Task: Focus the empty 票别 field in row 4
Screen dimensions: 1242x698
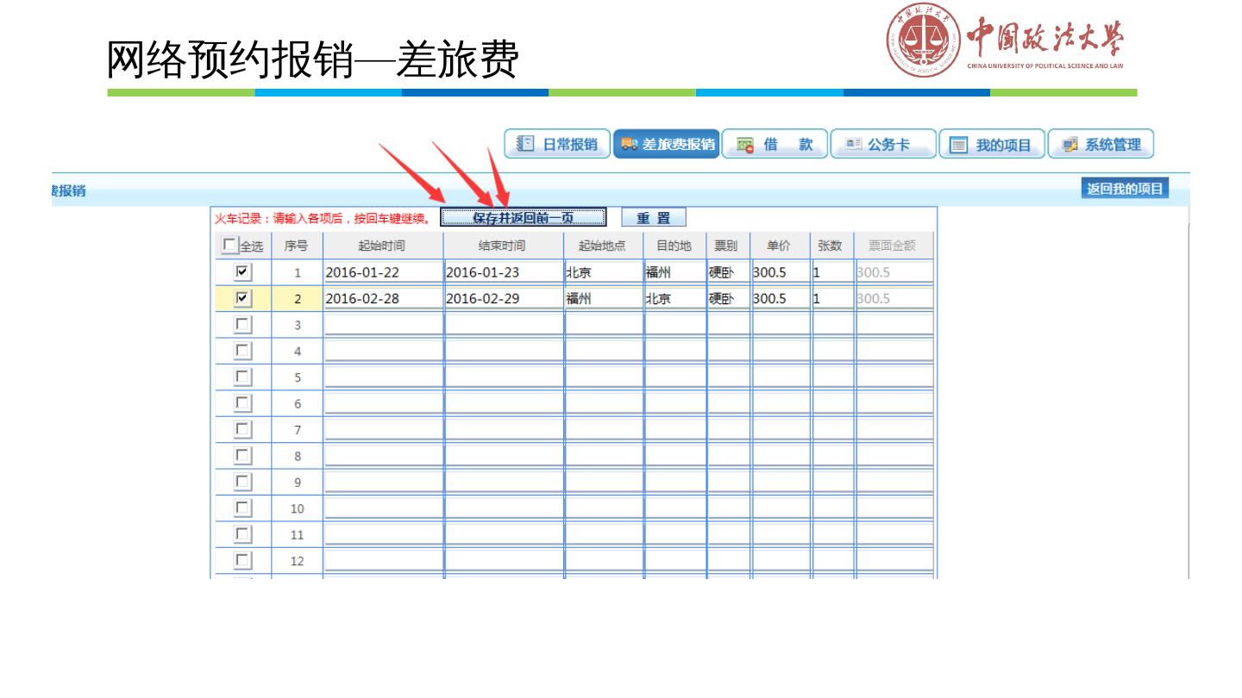Action: pyautogui.click(x=729, y=351)
